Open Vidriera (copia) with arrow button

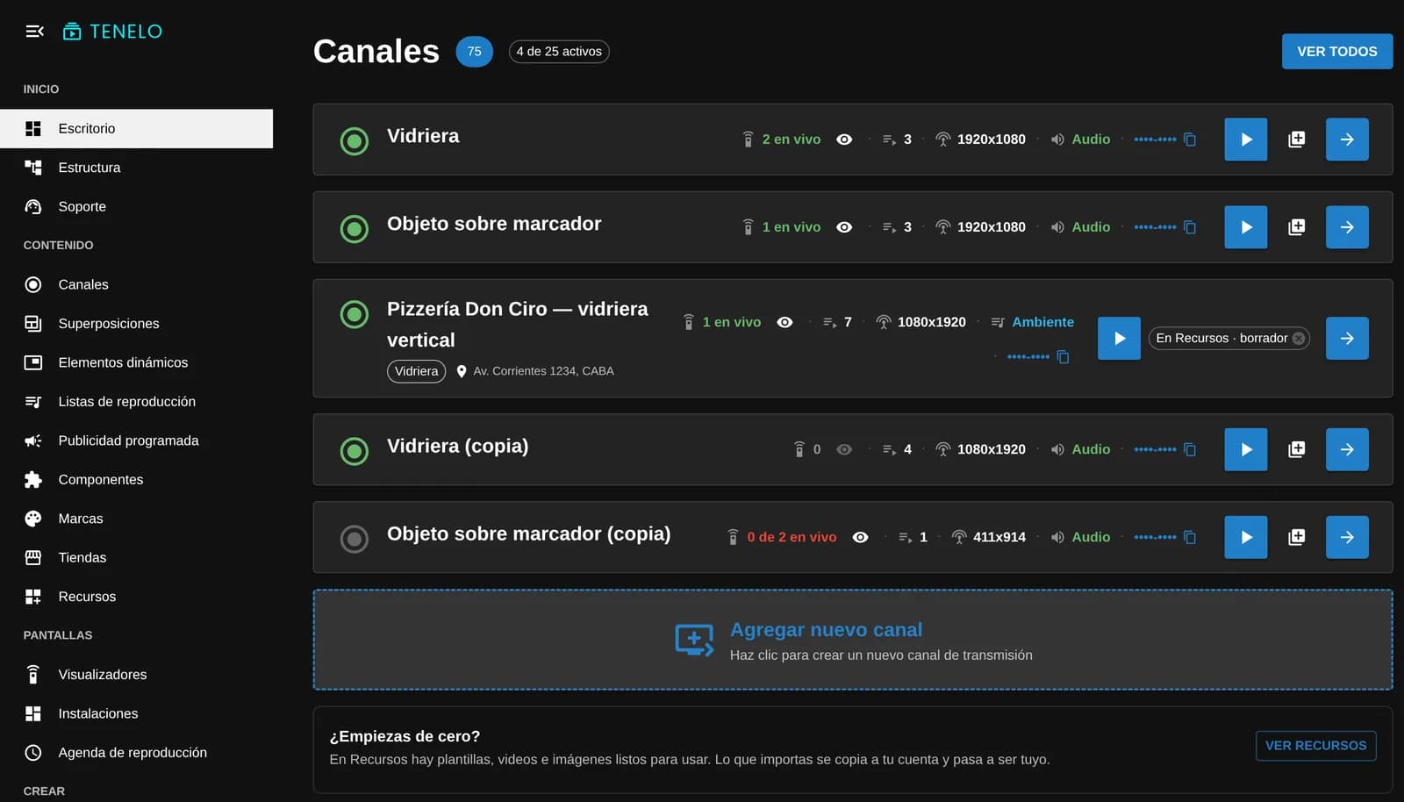coord(1347,449)
